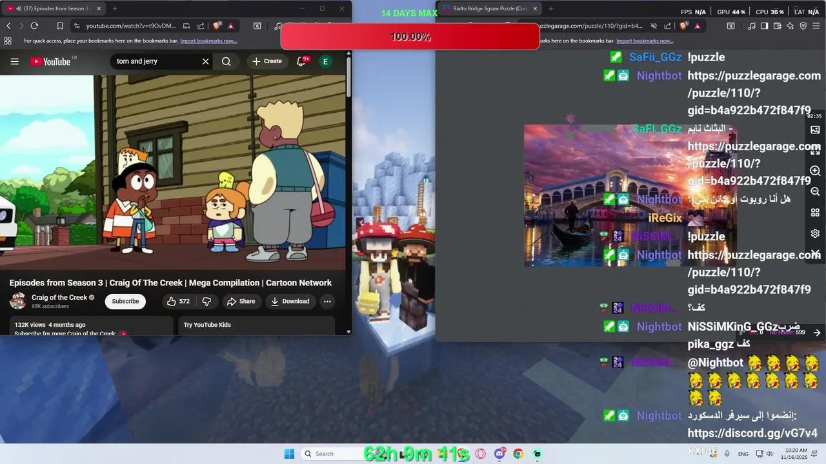Switch the ENG input language
The image size is (826, 464).
(x=743, y=454)
